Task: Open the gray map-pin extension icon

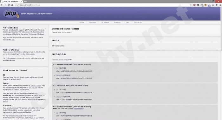Action: [x=217, y=5]
